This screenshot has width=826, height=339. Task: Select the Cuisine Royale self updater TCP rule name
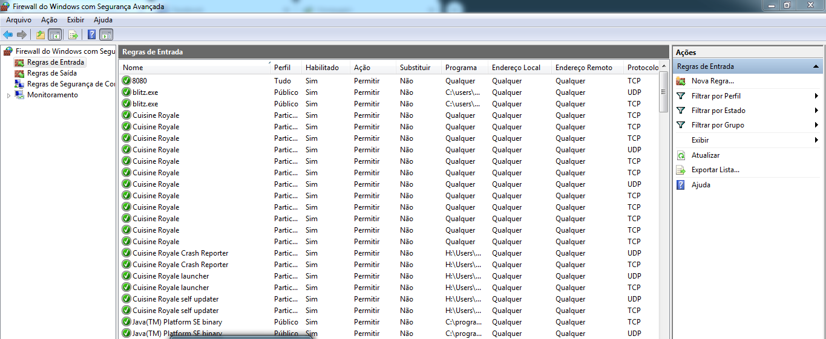click(175, 311)
